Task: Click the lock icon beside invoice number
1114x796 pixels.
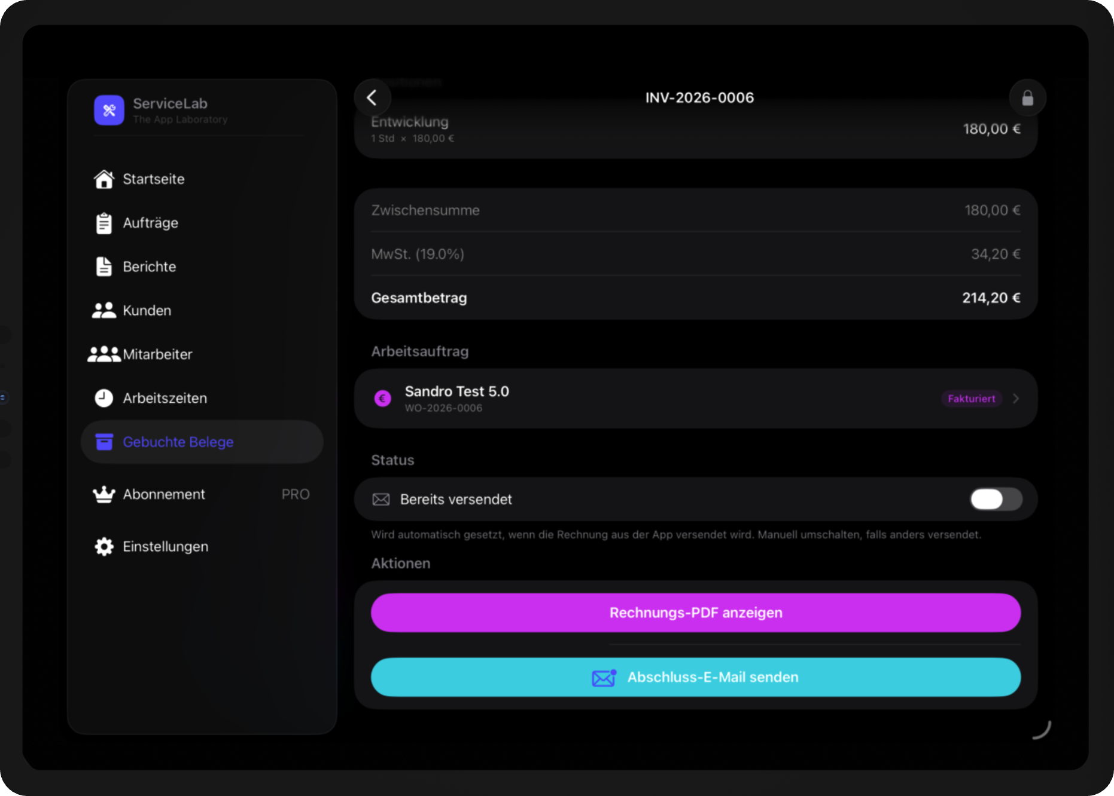Action: click(x=1027, y=97)
